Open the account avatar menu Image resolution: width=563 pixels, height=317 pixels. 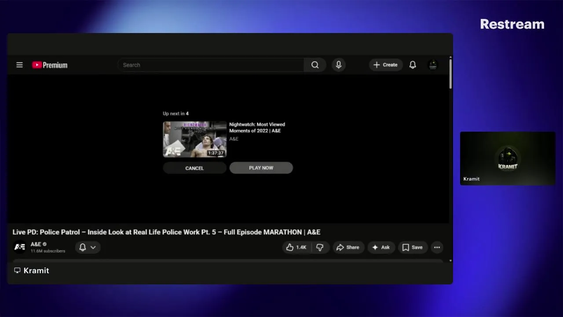click(433, 65)
